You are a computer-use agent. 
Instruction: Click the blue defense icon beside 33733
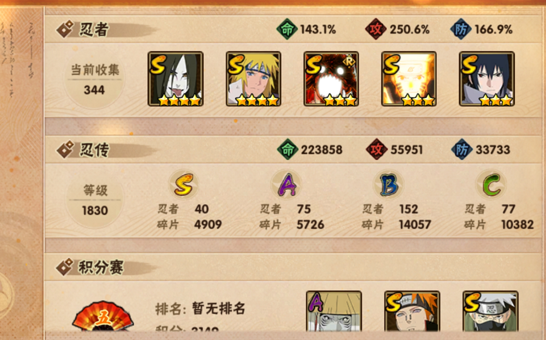(x=461, y=149)
